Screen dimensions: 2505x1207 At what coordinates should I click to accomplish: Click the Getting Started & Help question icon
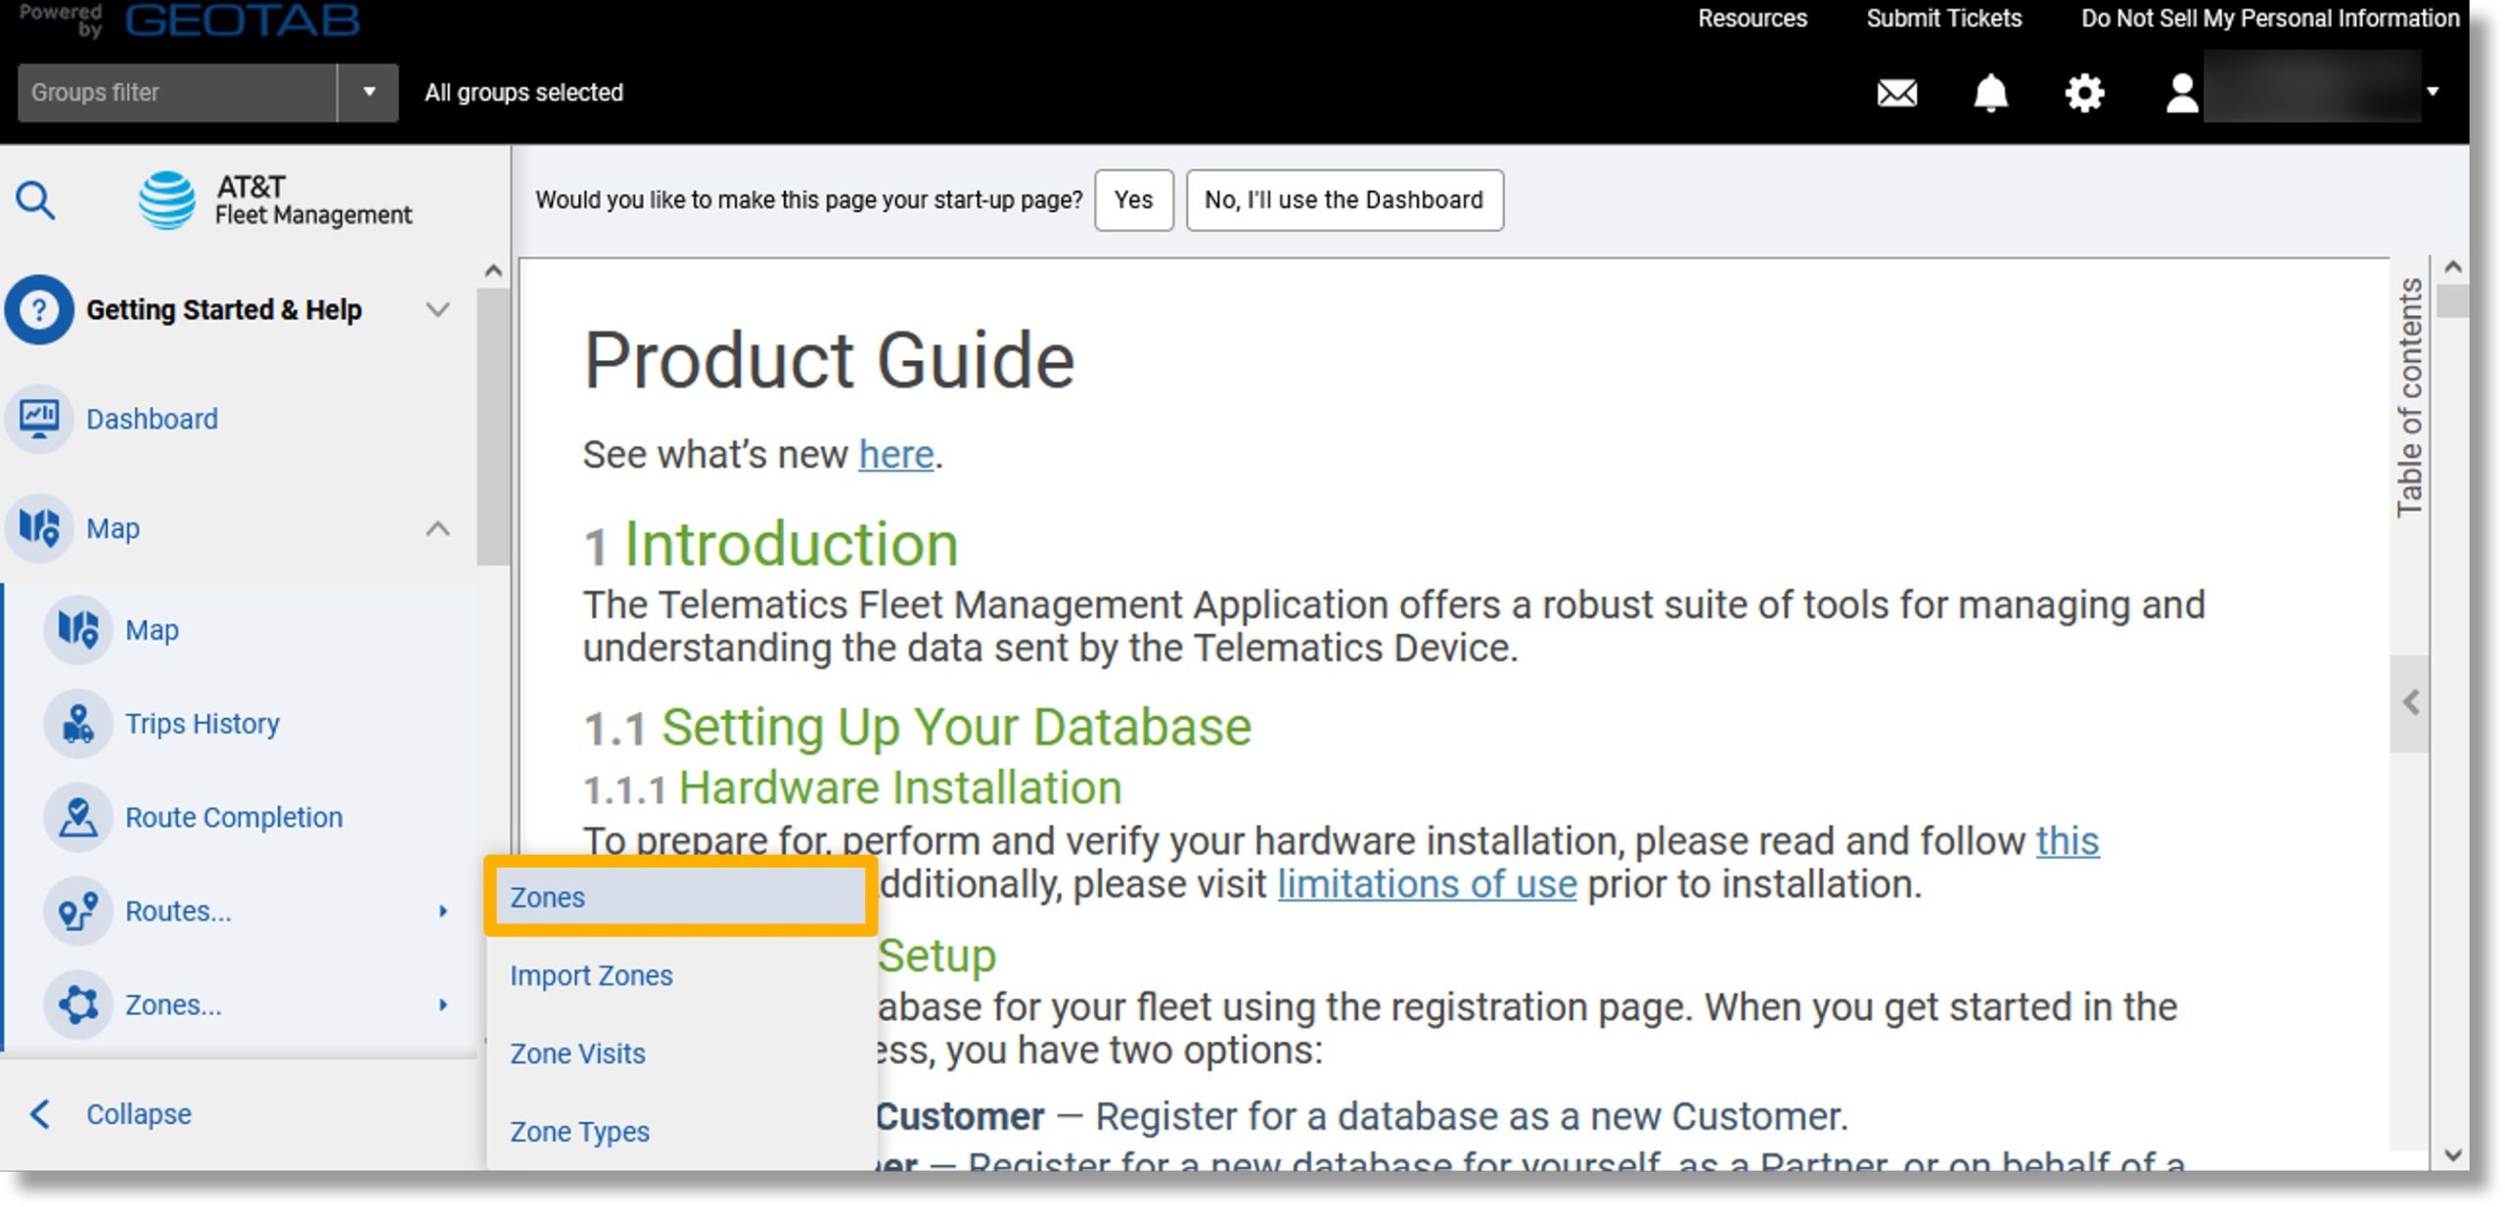[39, 310]
